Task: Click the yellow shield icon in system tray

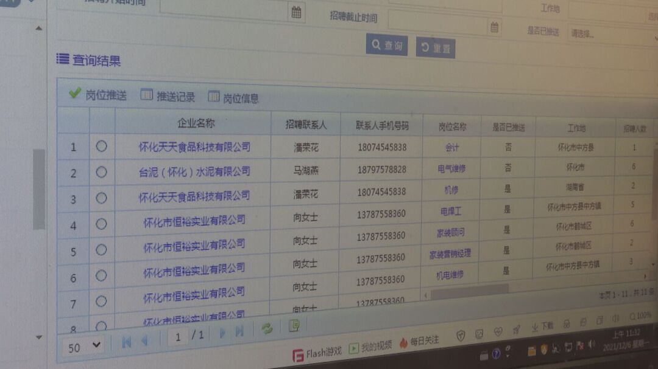Action: pos(544,350)
